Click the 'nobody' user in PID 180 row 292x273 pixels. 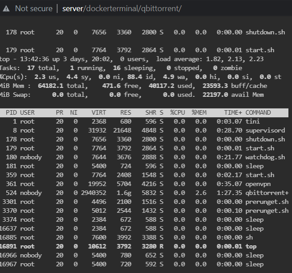31,157
